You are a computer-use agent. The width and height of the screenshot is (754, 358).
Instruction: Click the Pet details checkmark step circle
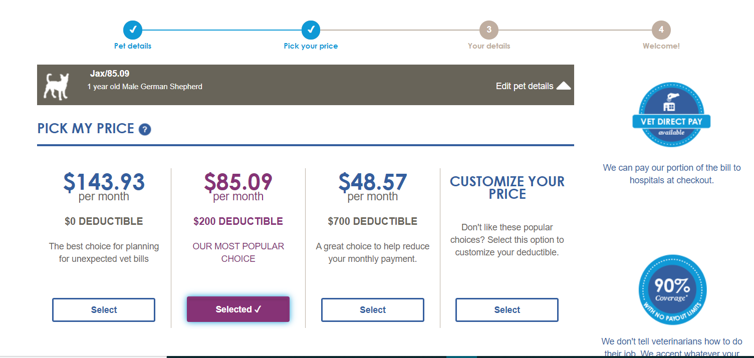pos(133,30)
